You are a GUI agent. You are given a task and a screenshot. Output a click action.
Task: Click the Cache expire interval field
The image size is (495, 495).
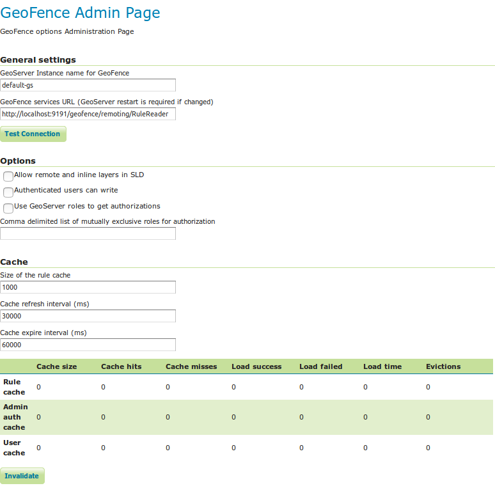pos(88,345)
